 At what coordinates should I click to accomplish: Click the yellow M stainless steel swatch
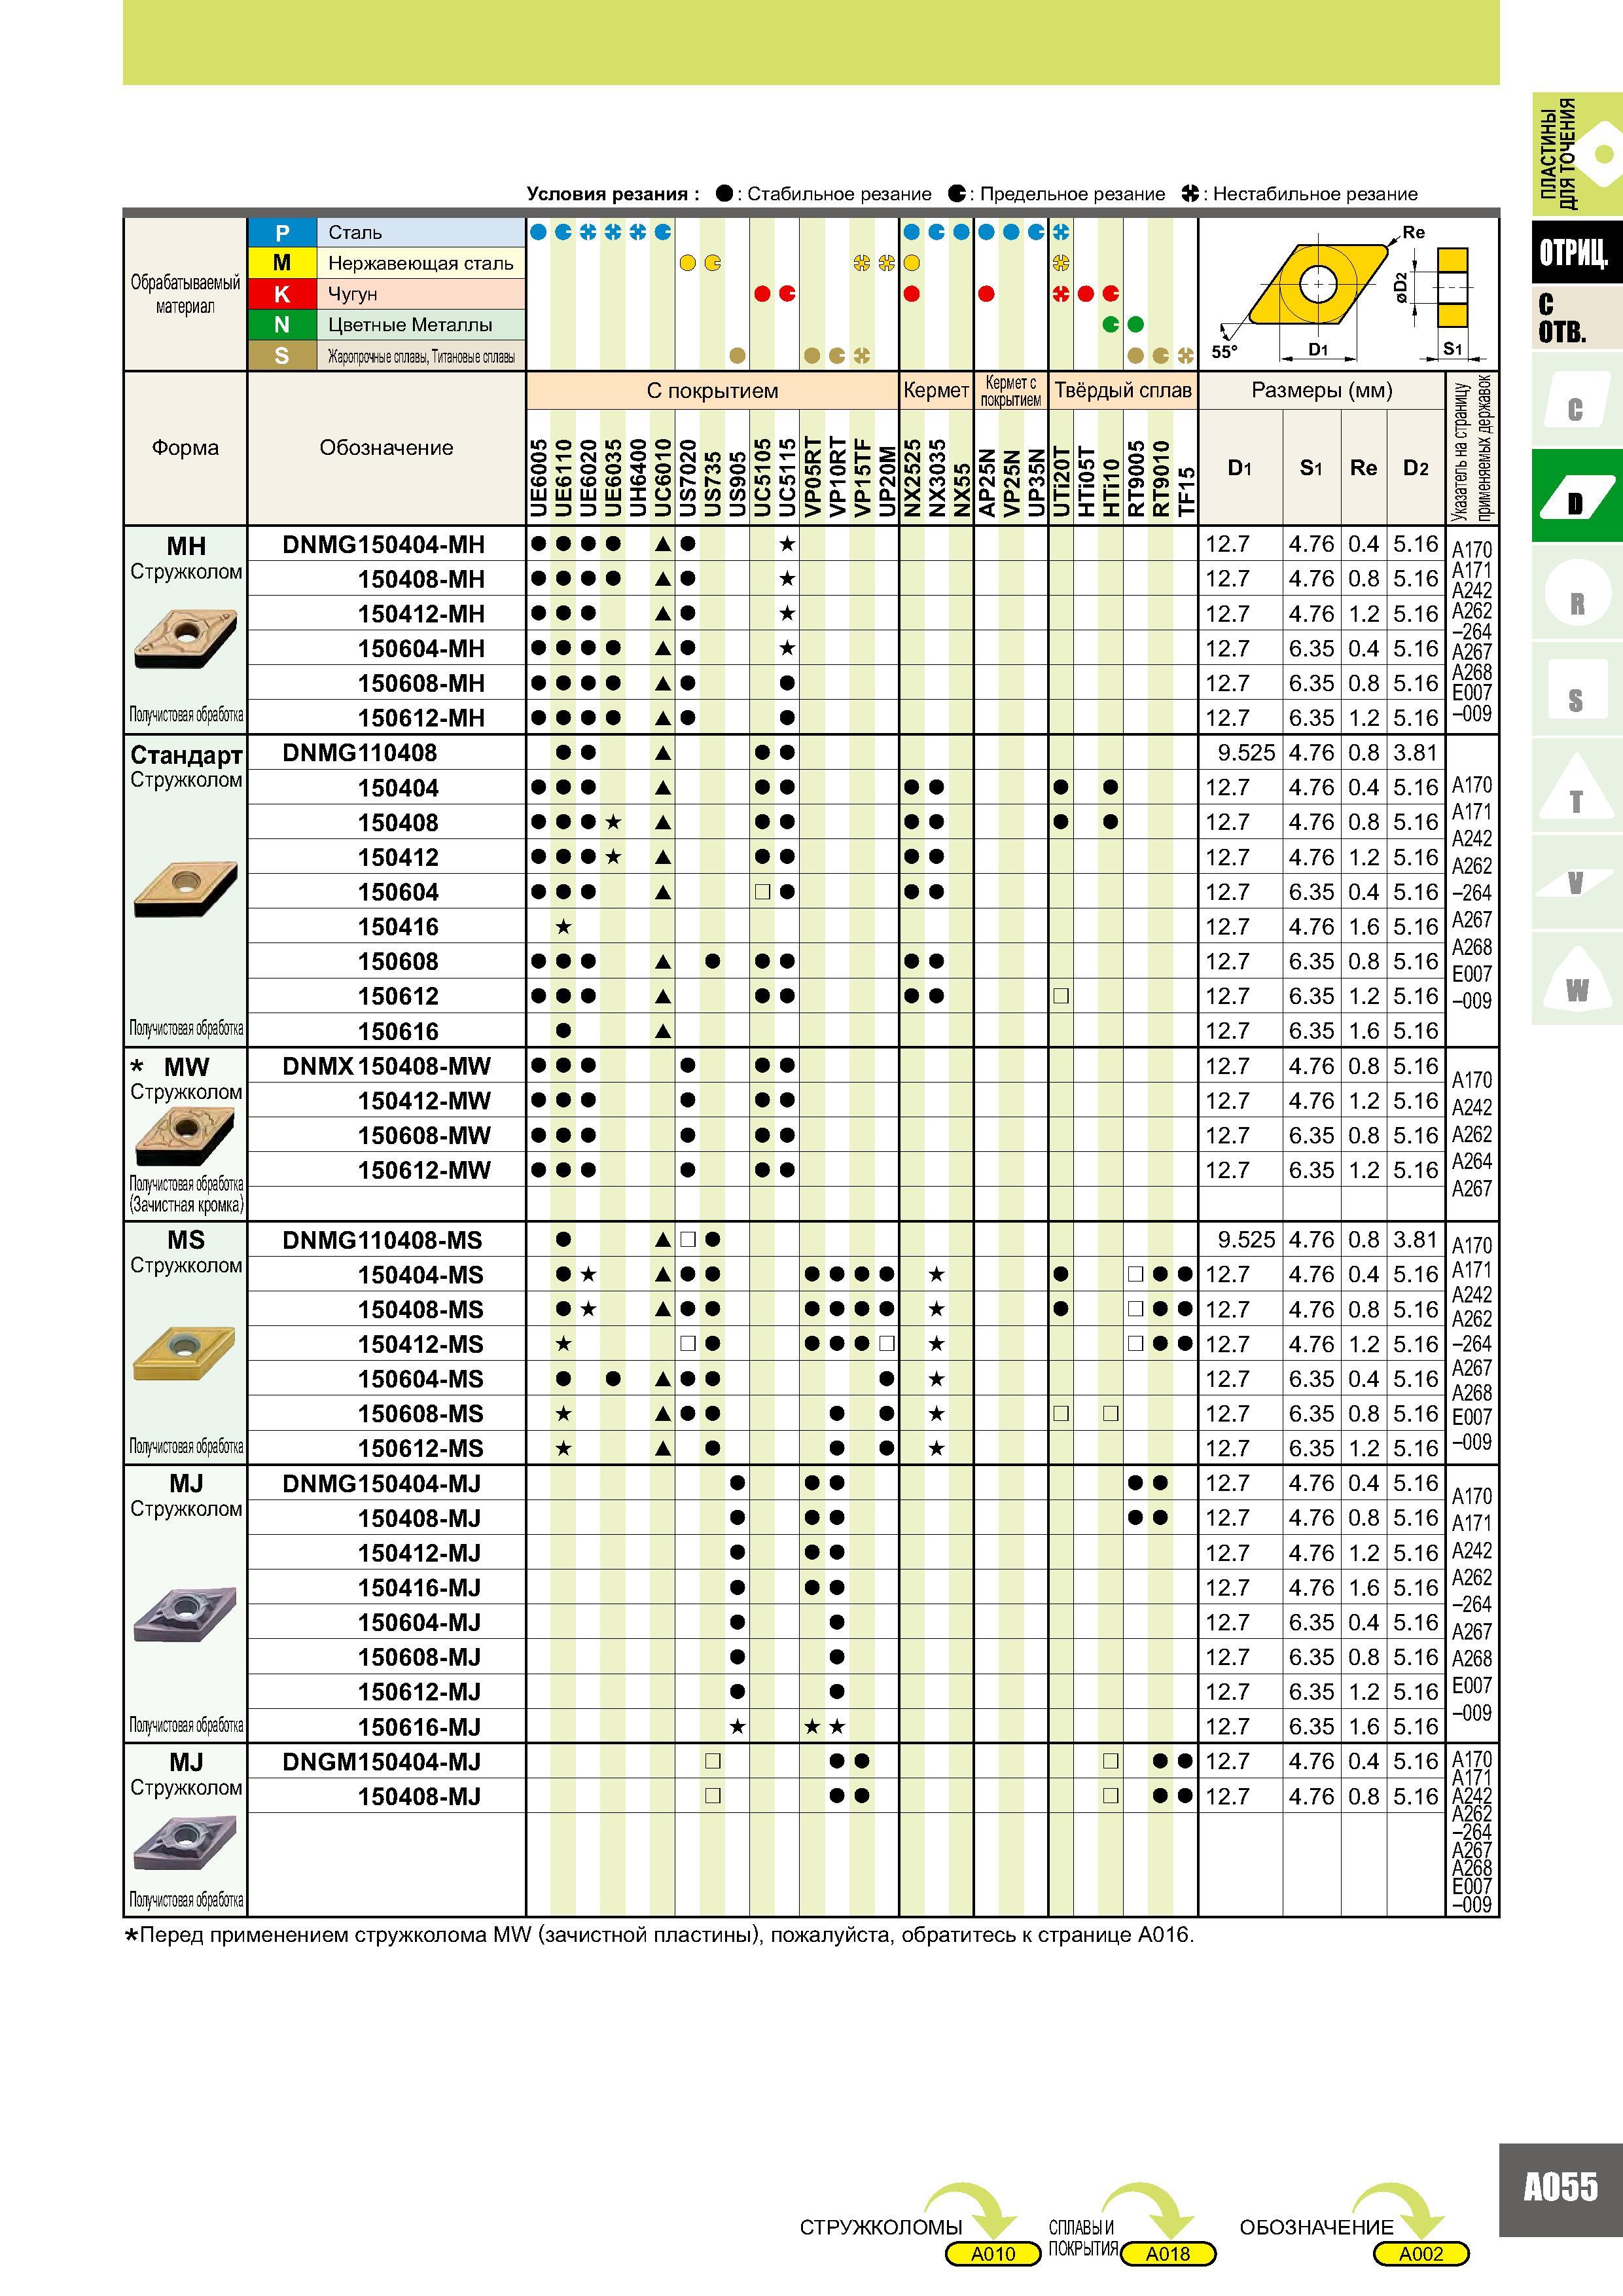point(282,263)
